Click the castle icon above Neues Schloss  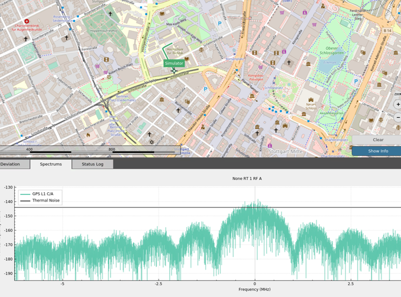(311, 100)
